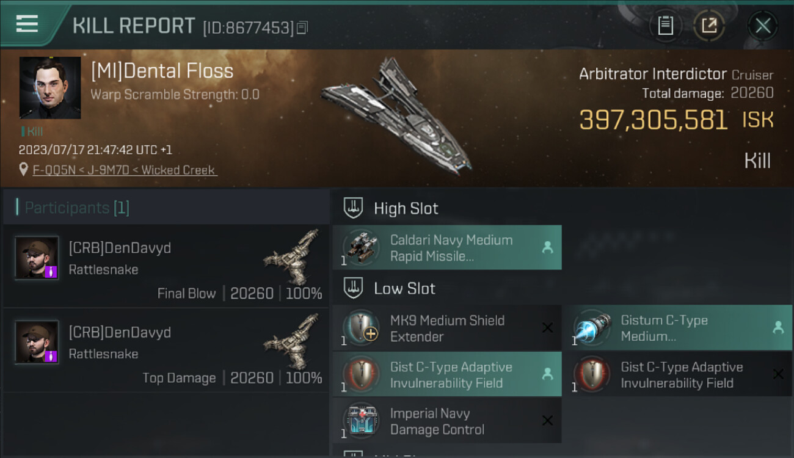
Task: Click the clipboard report icon
Action: pyautogui.click(x=665, y=26)
